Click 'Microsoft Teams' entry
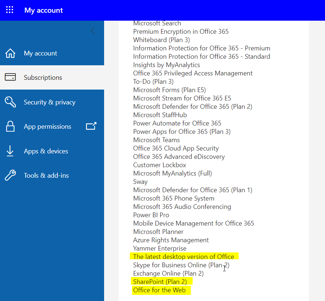325x301 pixels. [156, 140]
